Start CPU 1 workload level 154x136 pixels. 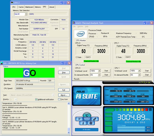[x=147, y=71]
